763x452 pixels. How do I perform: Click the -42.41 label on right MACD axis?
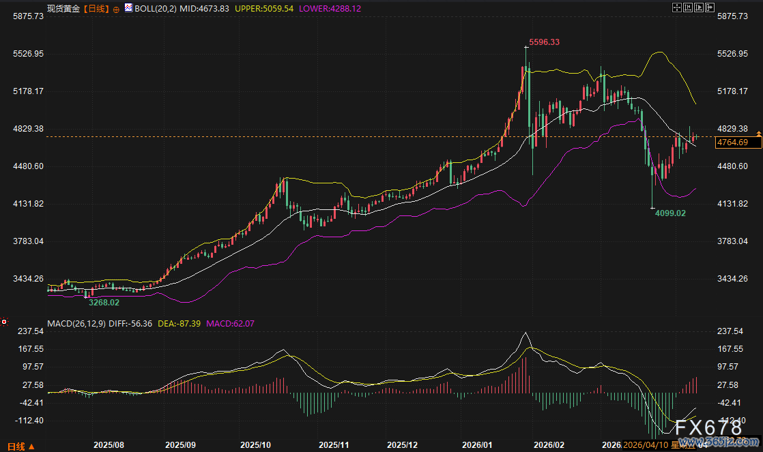point(730,402)
